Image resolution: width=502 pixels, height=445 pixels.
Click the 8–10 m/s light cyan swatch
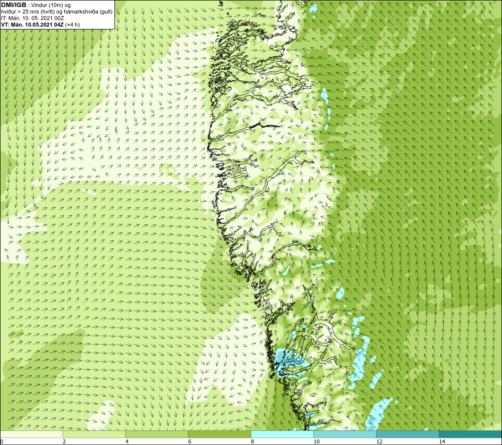(x=282, y=434)
